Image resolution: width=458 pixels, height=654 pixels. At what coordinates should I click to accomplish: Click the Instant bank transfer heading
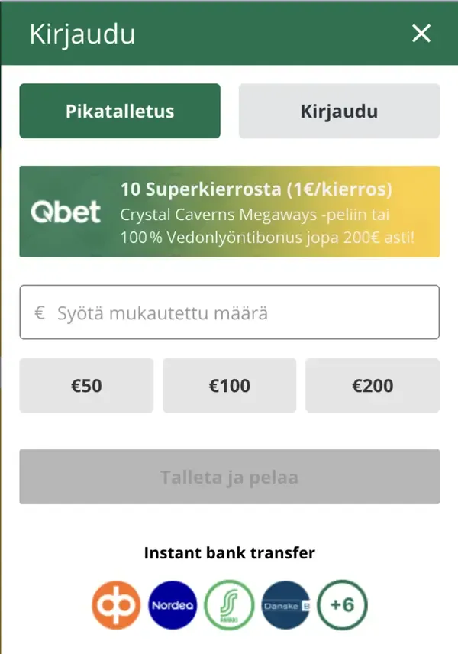(x=229, y=552)
